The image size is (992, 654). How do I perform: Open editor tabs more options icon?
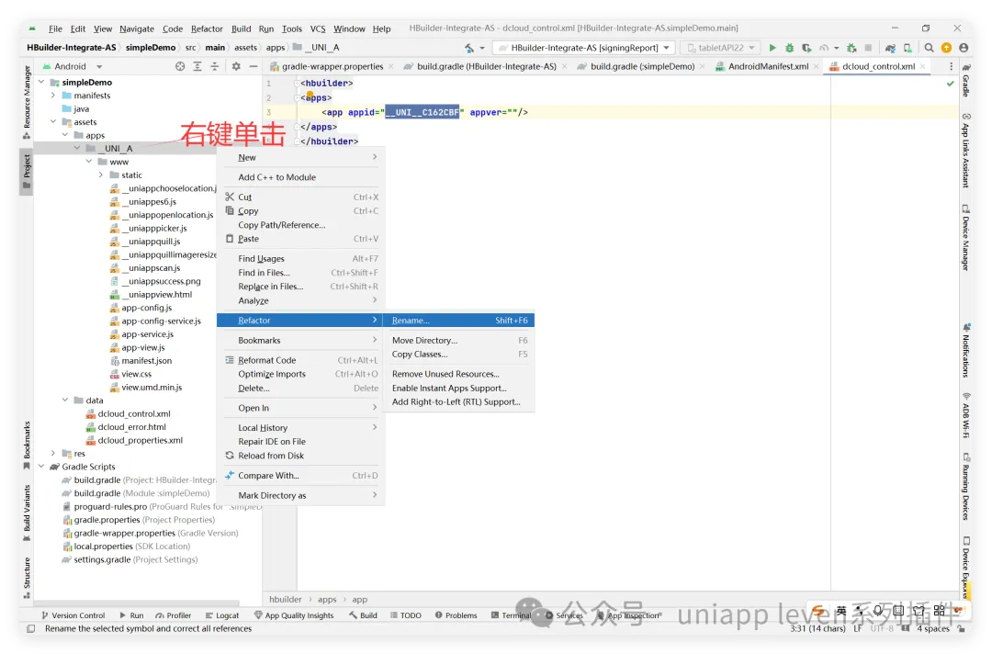(x=951, y=66)
